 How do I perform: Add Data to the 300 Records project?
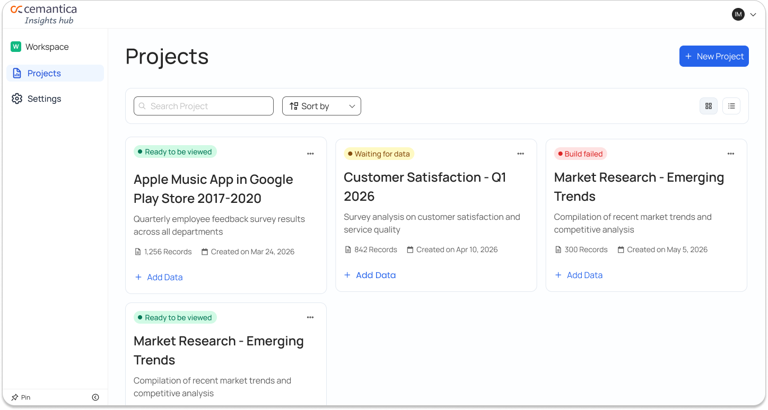coord(579,275)
